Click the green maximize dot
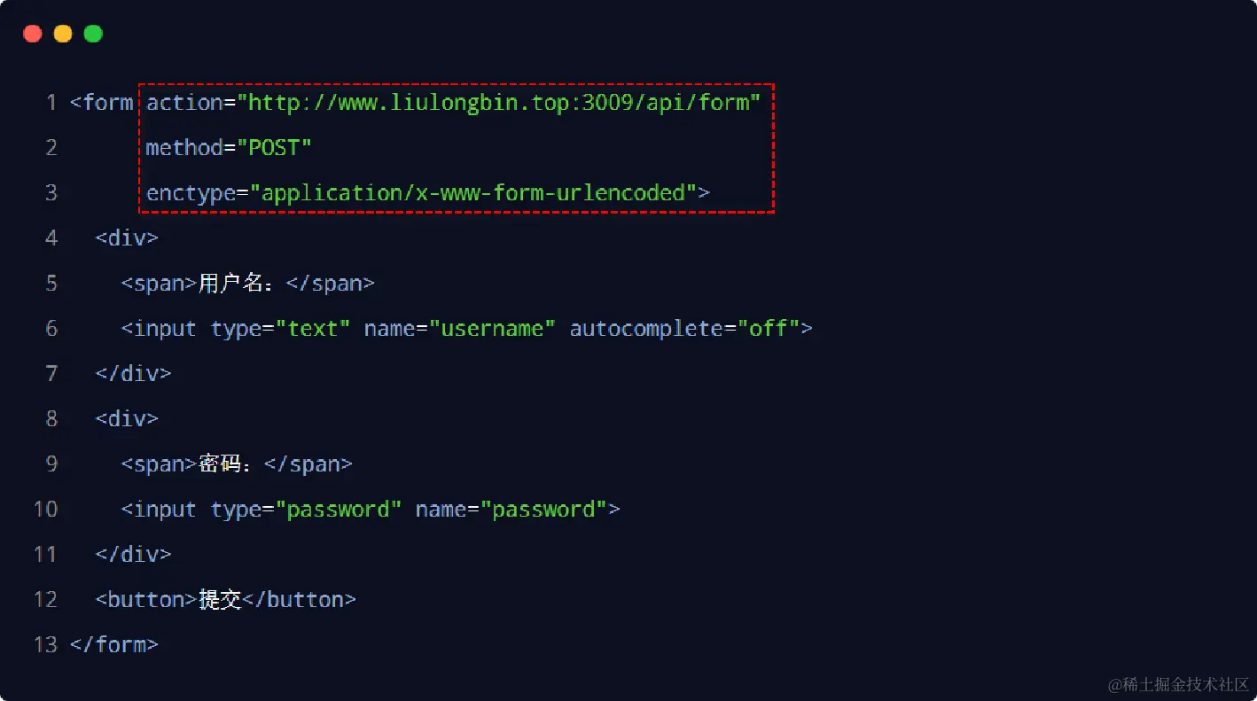Image resolution: width=1257 pixels, height=701 pixels. point(93,35)
